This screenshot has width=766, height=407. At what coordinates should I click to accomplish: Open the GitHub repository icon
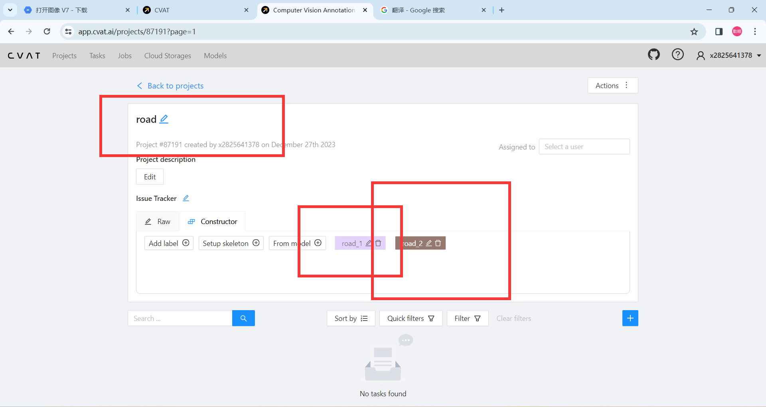[653, 55]
